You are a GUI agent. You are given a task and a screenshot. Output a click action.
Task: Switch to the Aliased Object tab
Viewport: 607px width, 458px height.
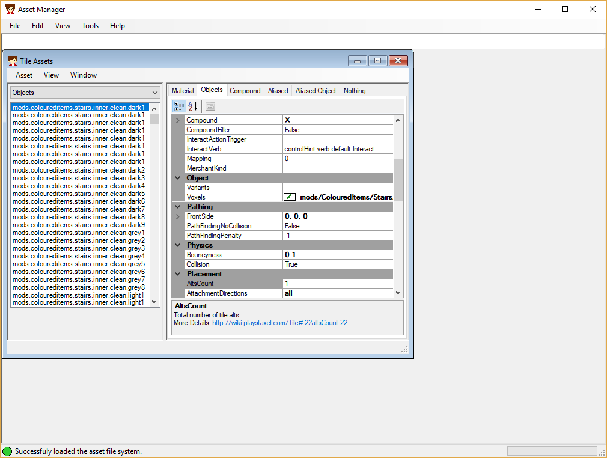pos(316,91)
